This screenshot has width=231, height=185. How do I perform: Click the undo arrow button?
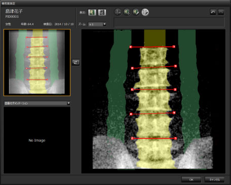[x=213, y=12]
